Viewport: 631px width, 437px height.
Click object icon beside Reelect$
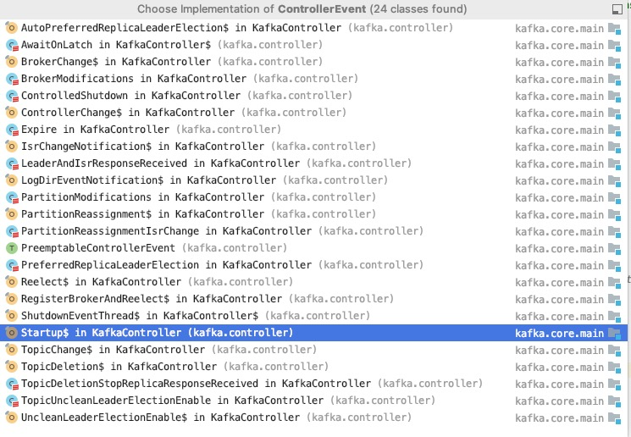(x=11, y=282)
